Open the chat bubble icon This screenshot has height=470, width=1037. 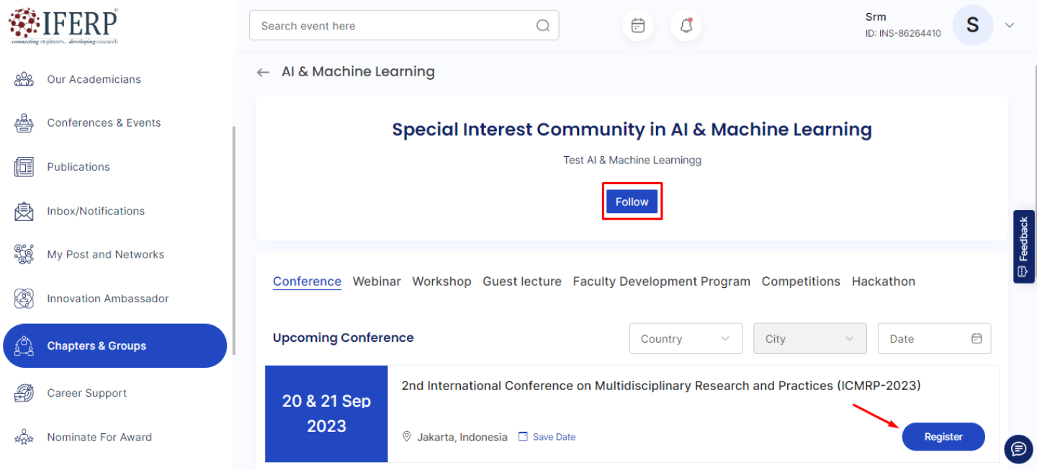pos(1018,449)
